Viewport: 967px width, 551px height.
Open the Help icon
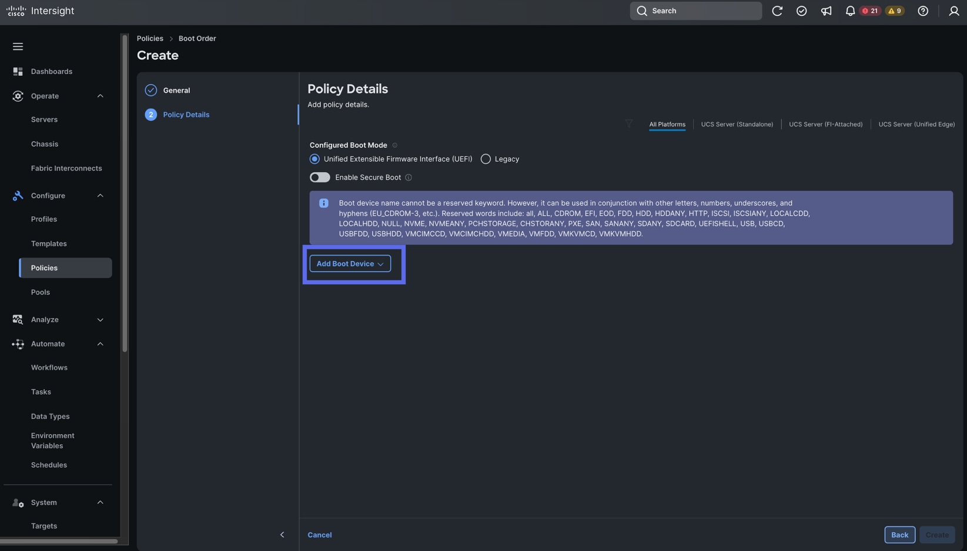[922, 11]
